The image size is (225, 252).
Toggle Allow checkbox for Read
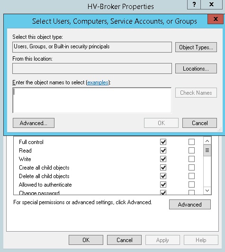163,151
